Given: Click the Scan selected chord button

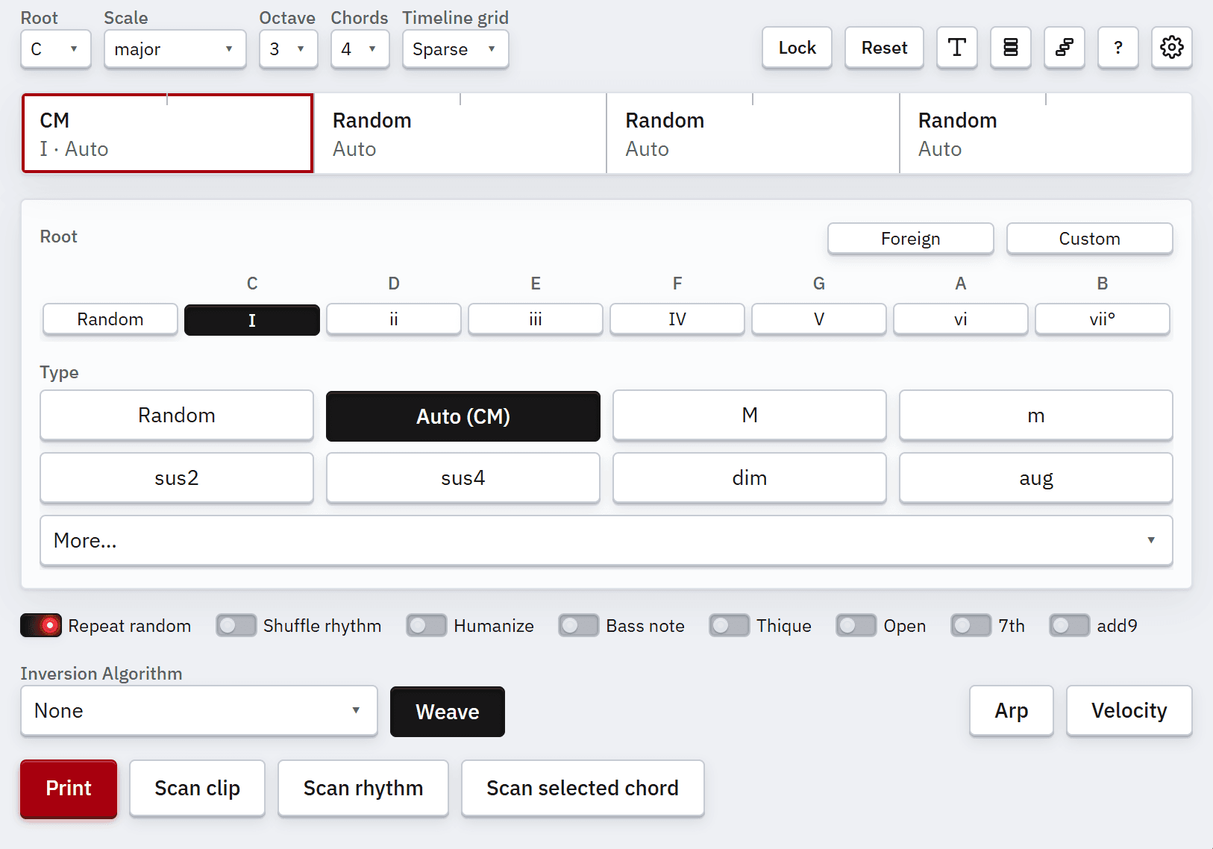Looking at the screenshot, I should [583, 789].
